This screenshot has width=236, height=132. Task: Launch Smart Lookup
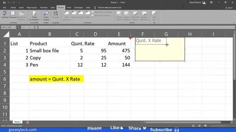pos(46,15)
